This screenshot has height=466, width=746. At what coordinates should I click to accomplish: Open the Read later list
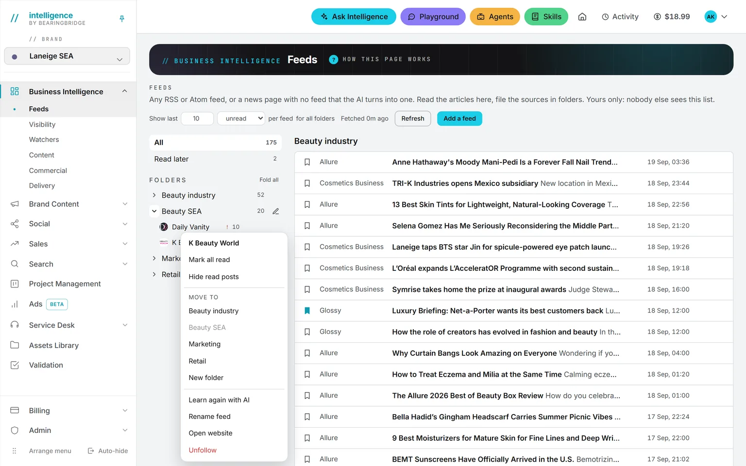coord(215,159)
